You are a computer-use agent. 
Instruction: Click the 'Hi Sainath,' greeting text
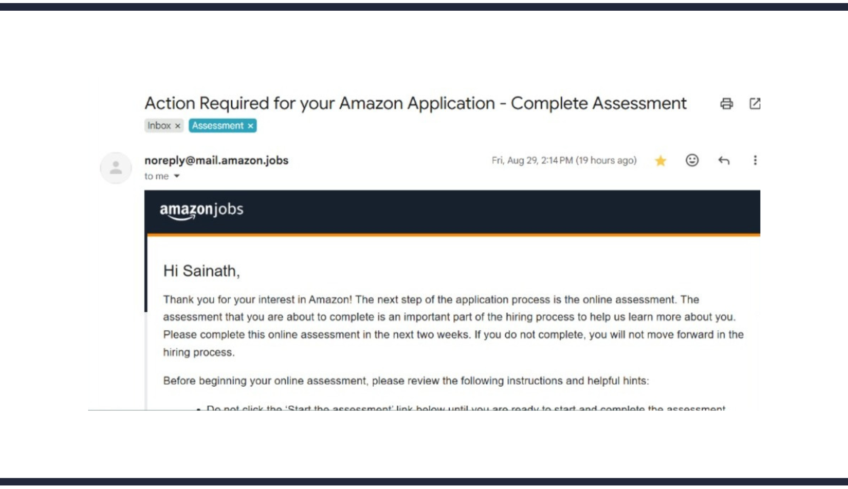pyautogui.click(x=201, y=271)
